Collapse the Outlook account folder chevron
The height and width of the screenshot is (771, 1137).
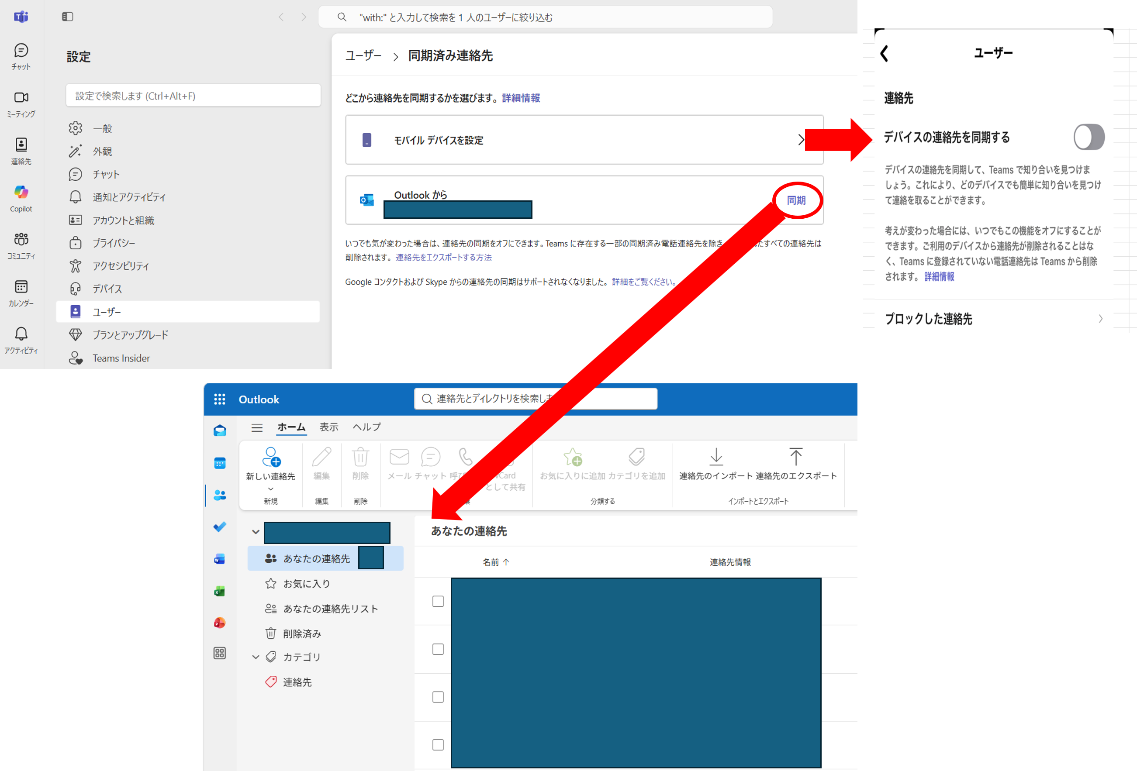256,531
